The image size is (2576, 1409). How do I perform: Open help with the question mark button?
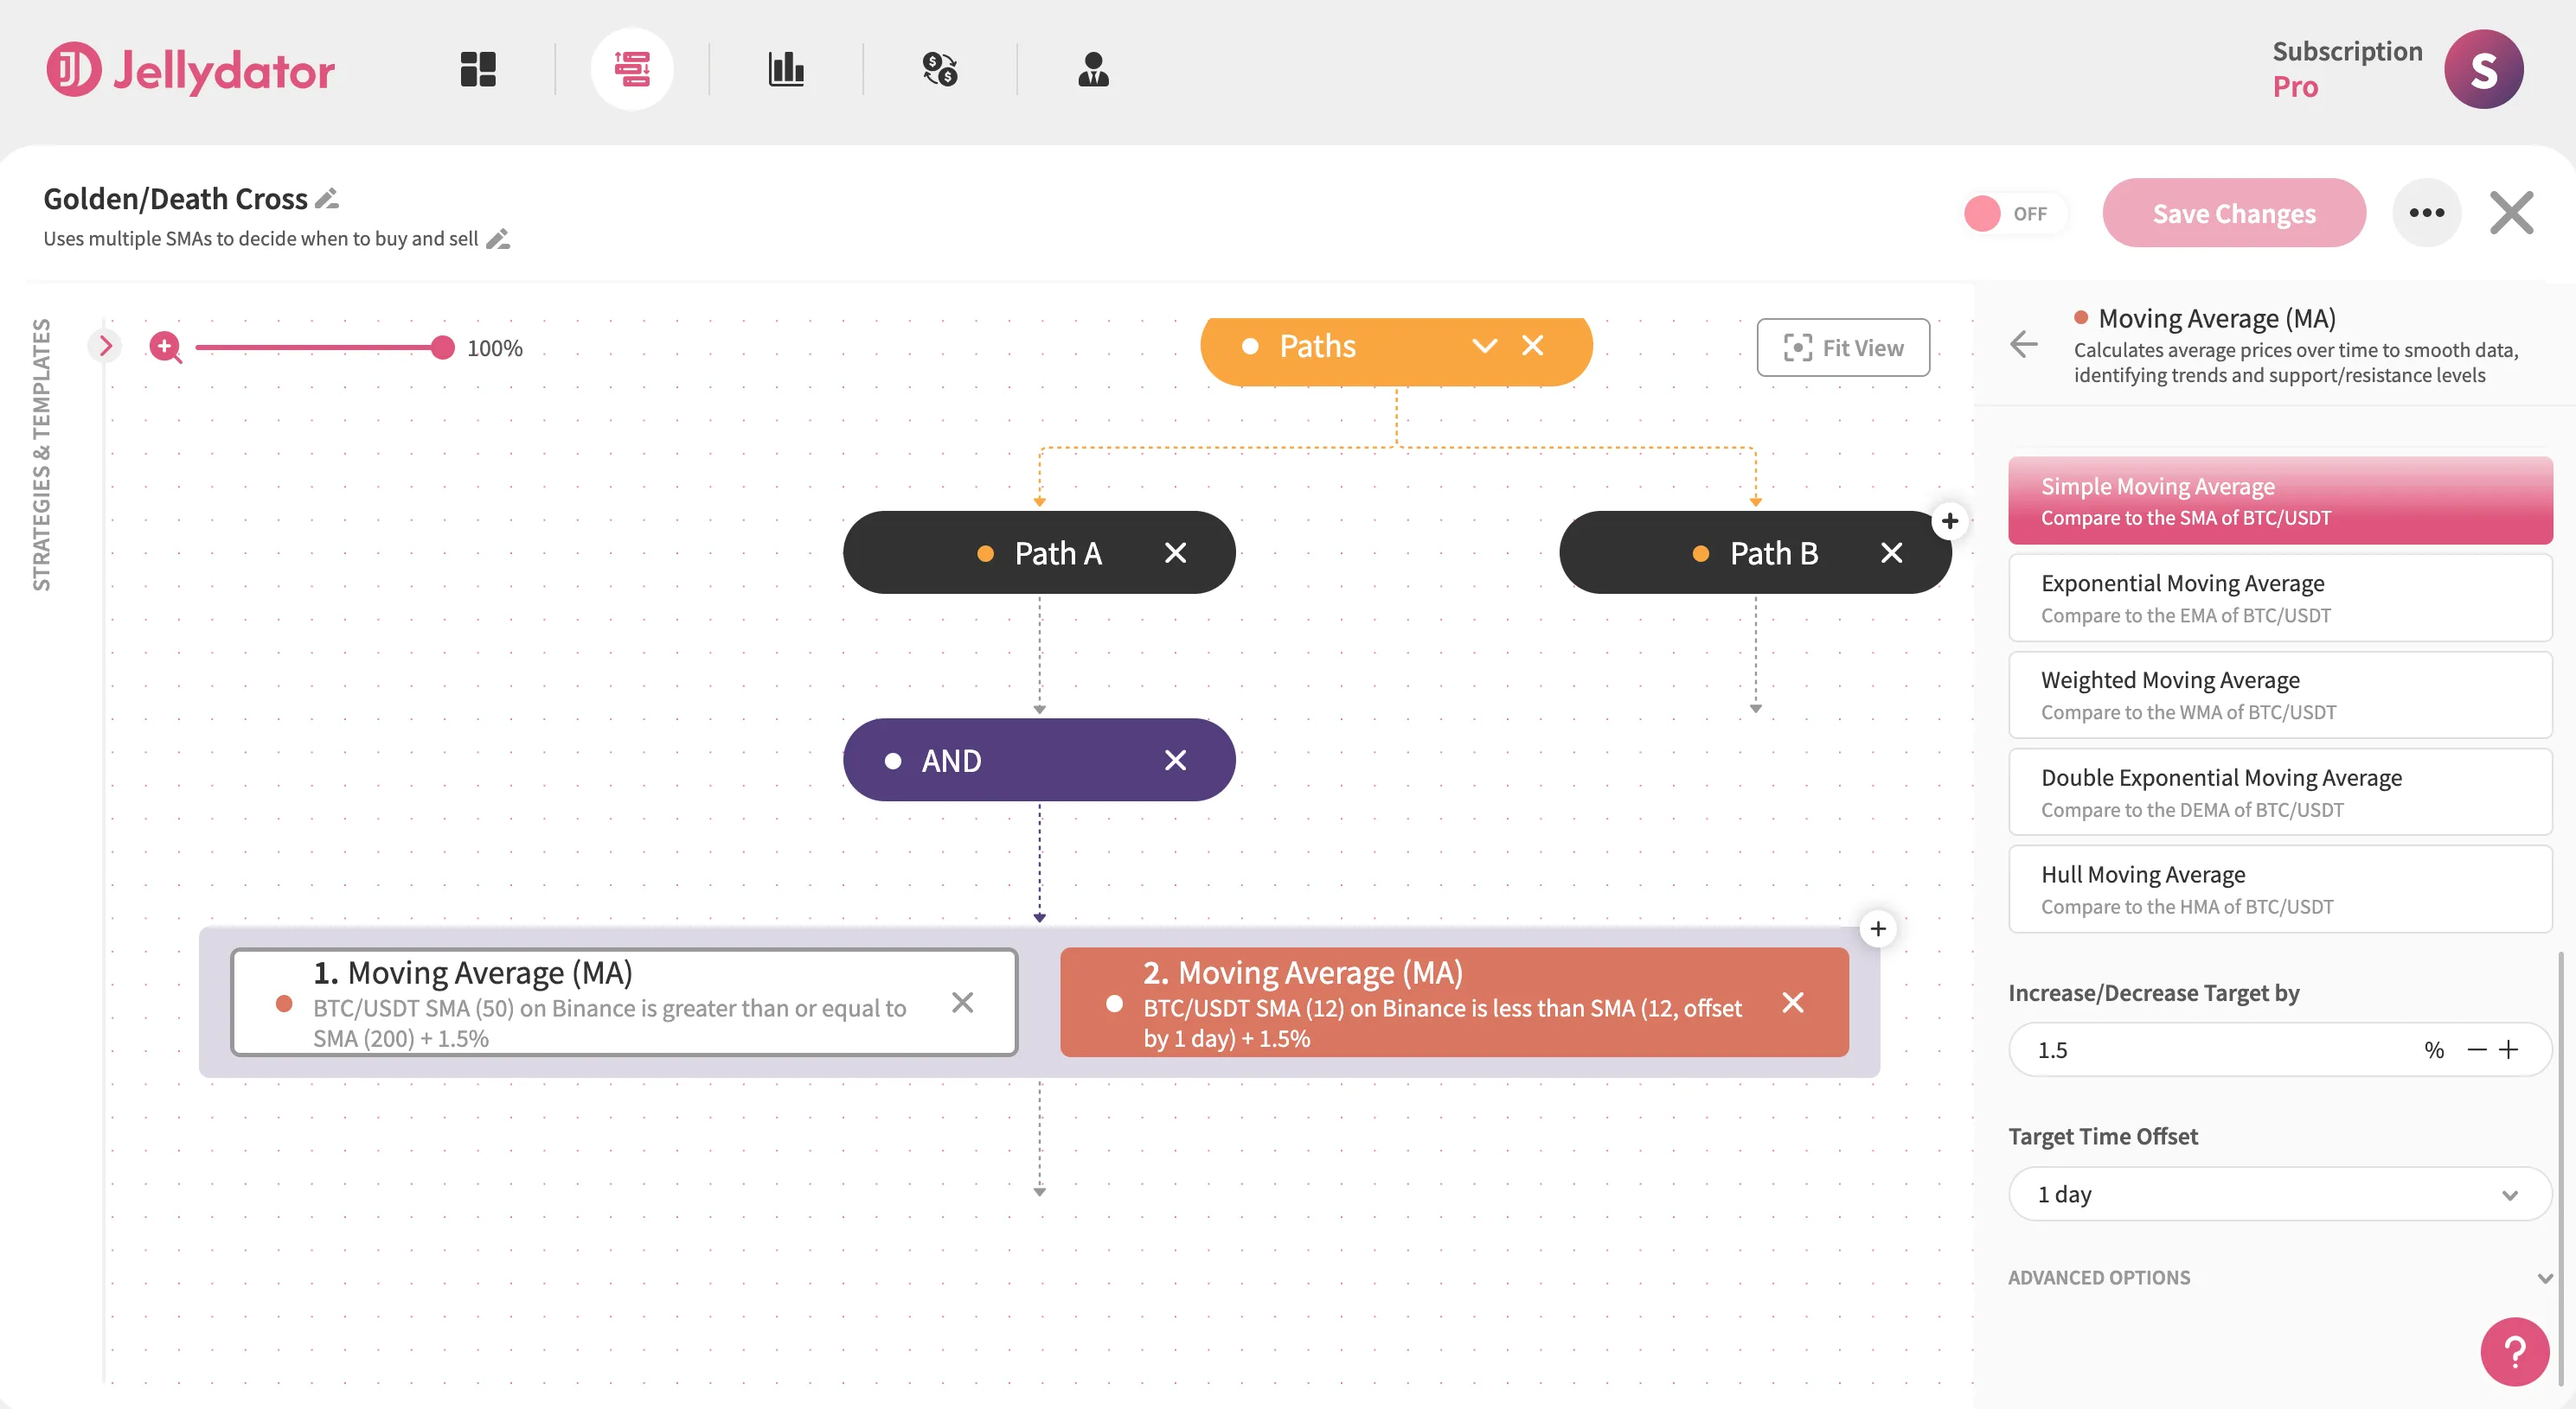pyautogui.click(x=2514, y=1352)
